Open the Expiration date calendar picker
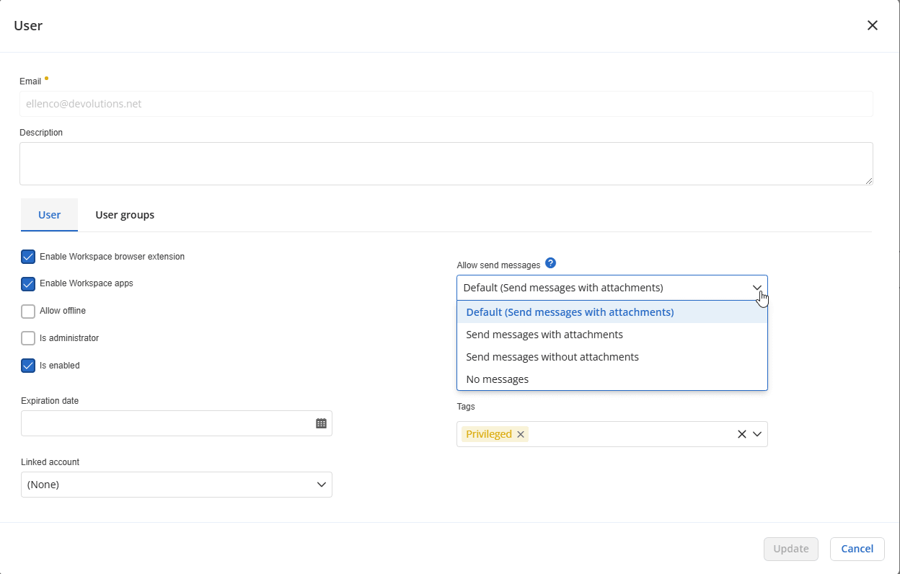900x574 pixels. [x=322, y=423]
